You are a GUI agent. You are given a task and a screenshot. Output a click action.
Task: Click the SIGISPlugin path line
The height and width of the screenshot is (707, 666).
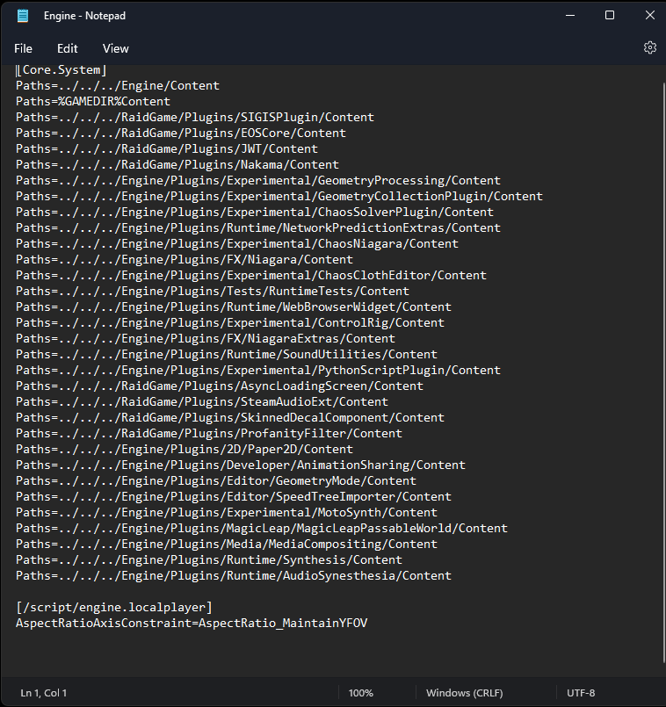pyautogui.click(x=195, y=117)
